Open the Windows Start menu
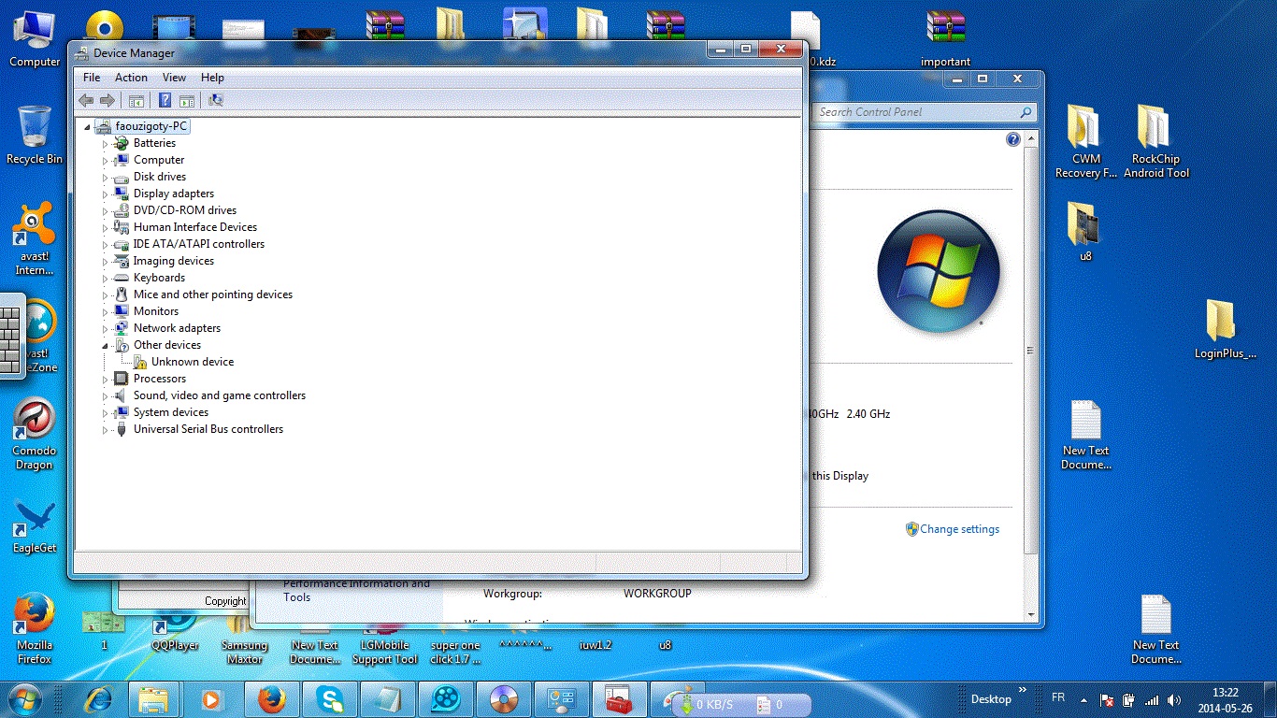The height and width of the screenshot is (718, 1277). pos(25,698)
